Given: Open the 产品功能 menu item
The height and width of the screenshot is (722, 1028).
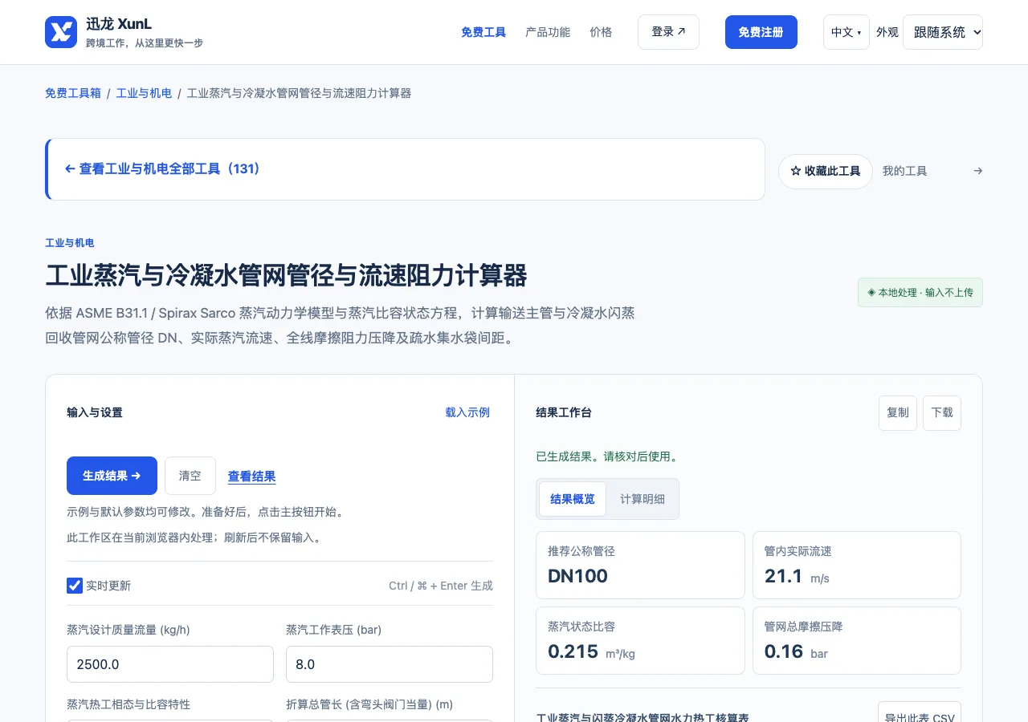Looking at the screenshot, I should click(548, 32).
